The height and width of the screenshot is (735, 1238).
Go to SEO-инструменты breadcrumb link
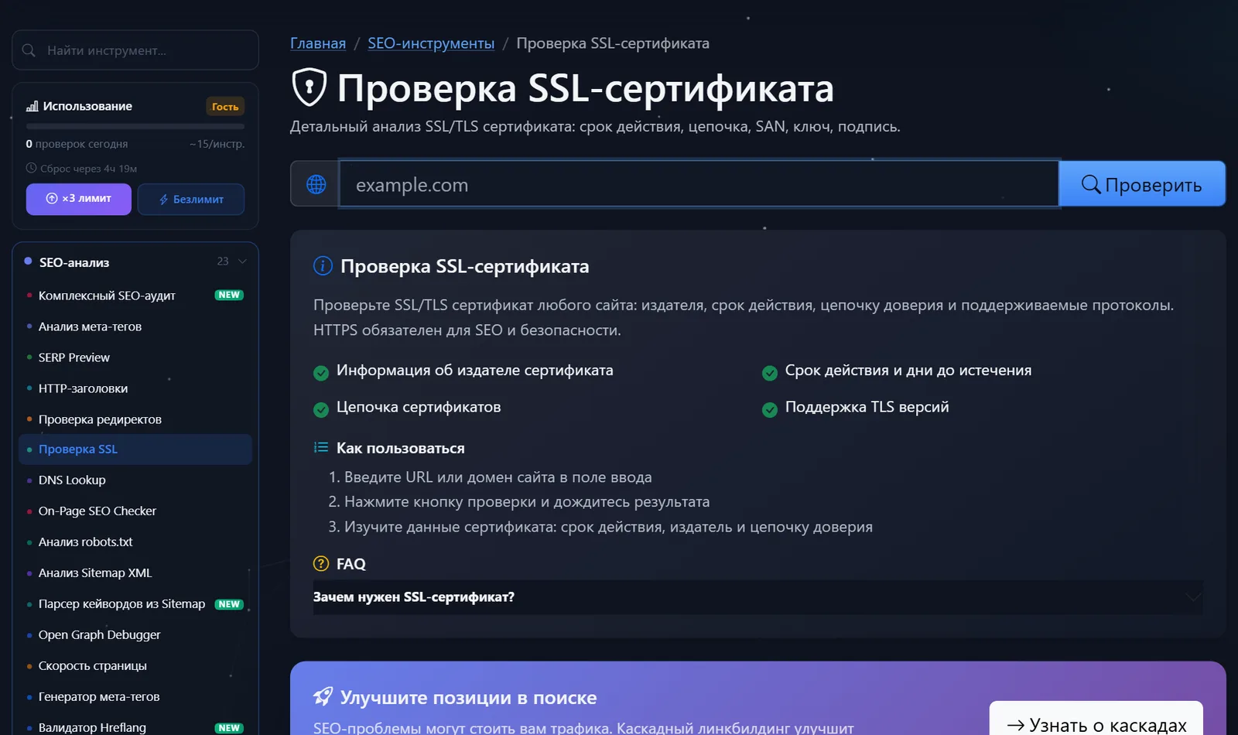pos(431,43)
